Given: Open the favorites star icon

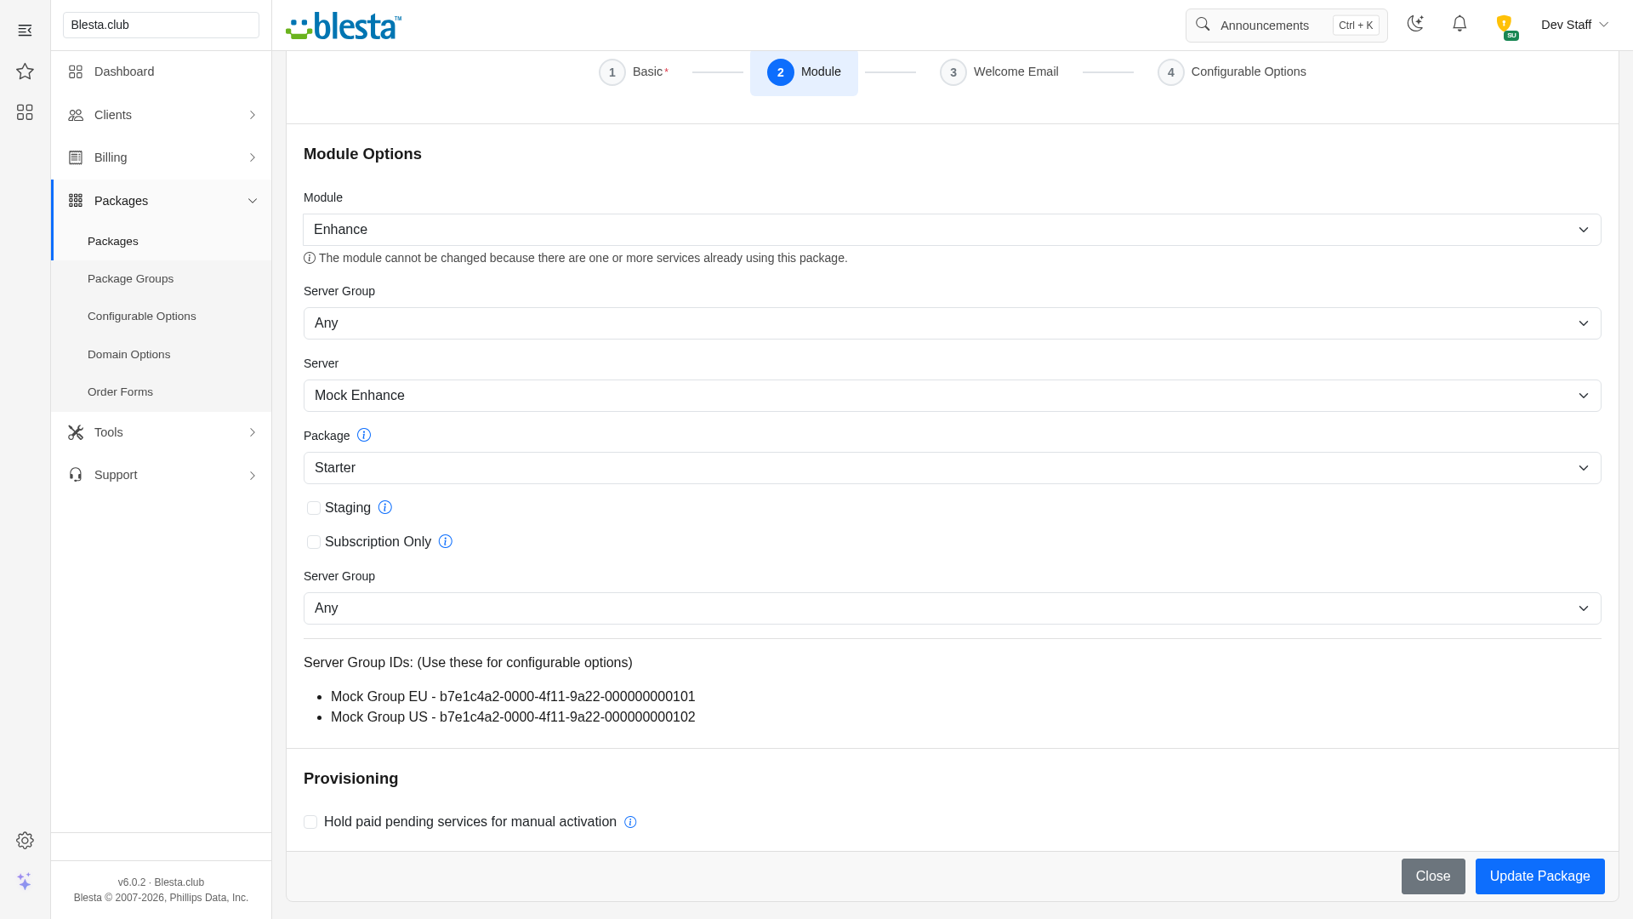Looking at the screenshot, I should (x=25, y=71).
